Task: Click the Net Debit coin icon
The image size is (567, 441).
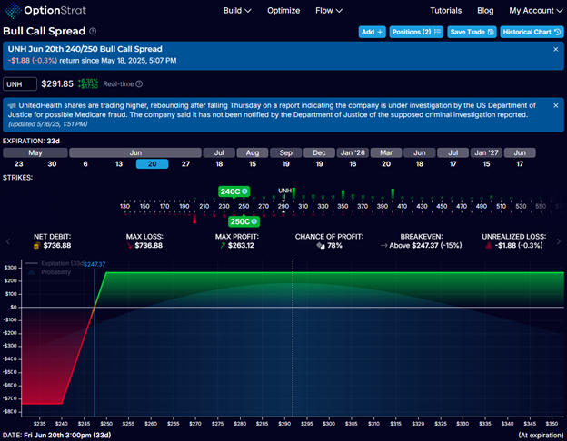Action: click(x=36, y=246)
